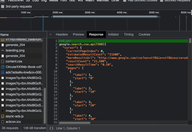The image size is (192, 132).
Task: Toggle the Has blocked cookies checkbox
Action: (x=125, y=1)
